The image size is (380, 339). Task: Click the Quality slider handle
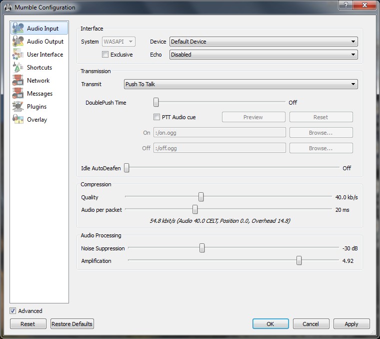pos(201,197)
